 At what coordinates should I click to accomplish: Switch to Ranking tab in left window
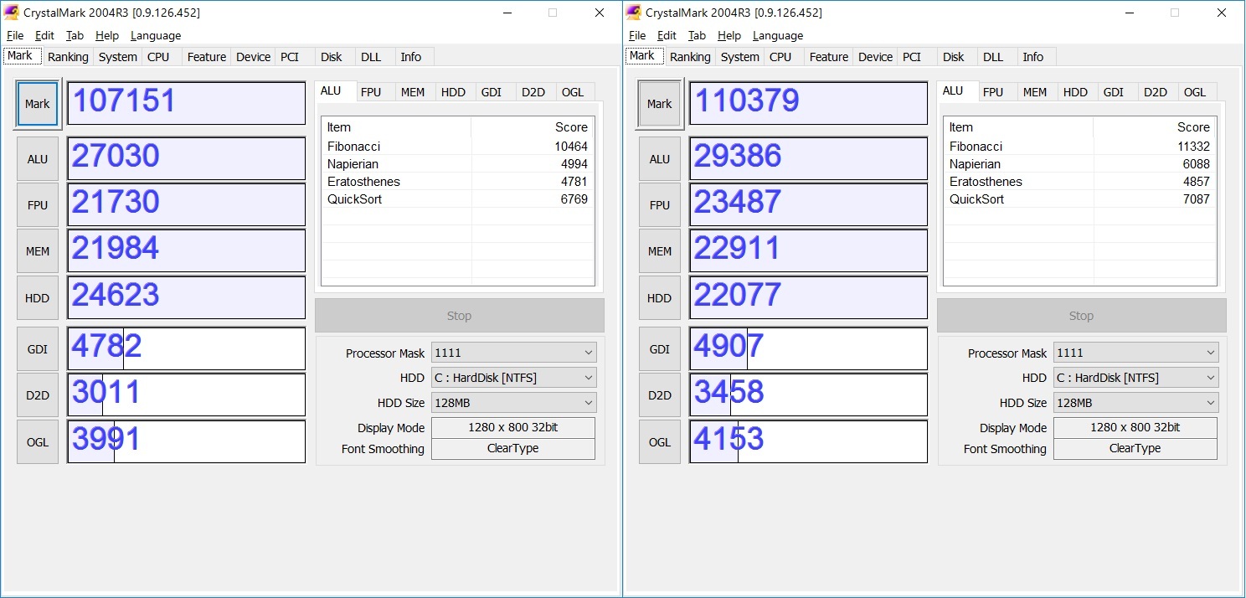point(68,57)
